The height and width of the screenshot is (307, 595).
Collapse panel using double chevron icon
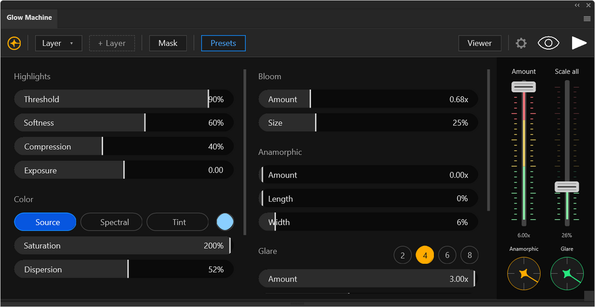coord(577,5)
